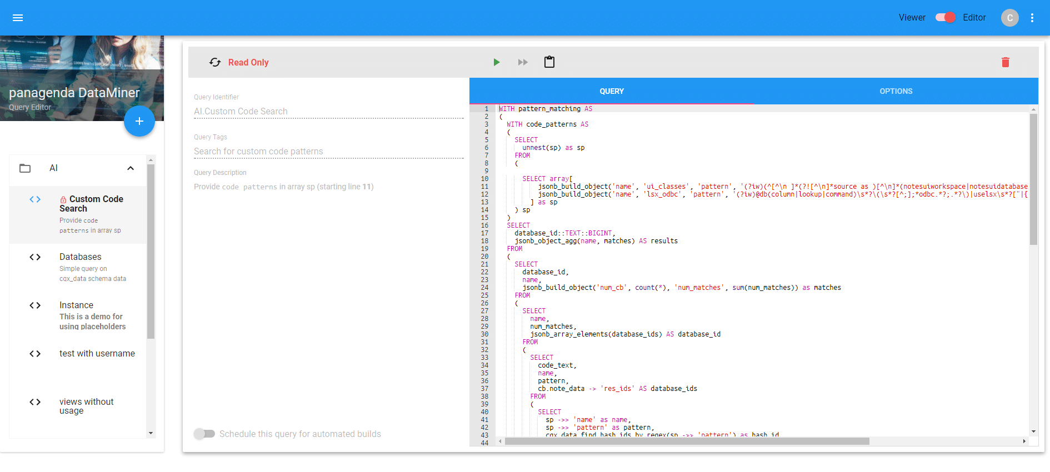Click the user avatar labeled C
Viewport: 1050px width, 472px height.
[1009, 18]
